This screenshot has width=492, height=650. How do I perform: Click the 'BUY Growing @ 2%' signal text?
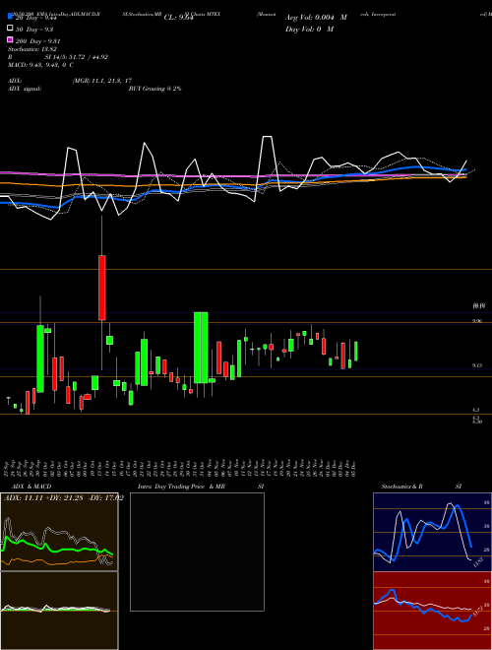(154, 89)
